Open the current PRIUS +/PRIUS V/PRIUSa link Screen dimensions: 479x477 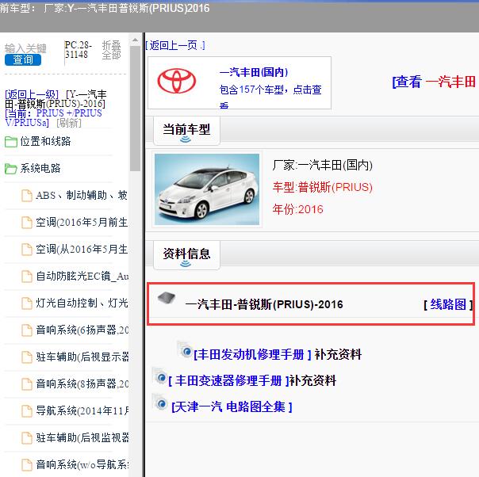[53, 118]
